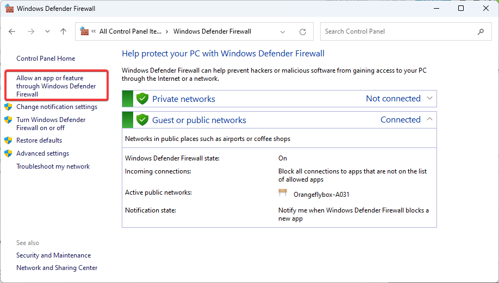Expand the Private networks section chevron

[x=429, y=98]
